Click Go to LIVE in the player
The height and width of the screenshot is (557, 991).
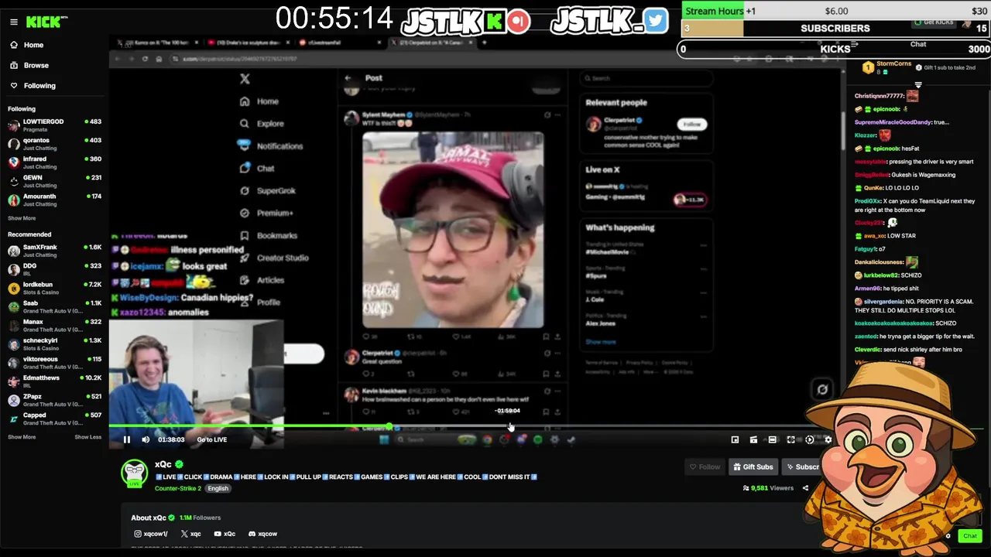pyautogui.click(x=211, y=439)
